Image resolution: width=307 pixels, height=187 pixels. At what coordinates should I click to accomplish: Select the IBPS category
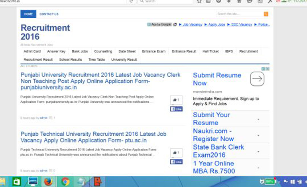229,51
